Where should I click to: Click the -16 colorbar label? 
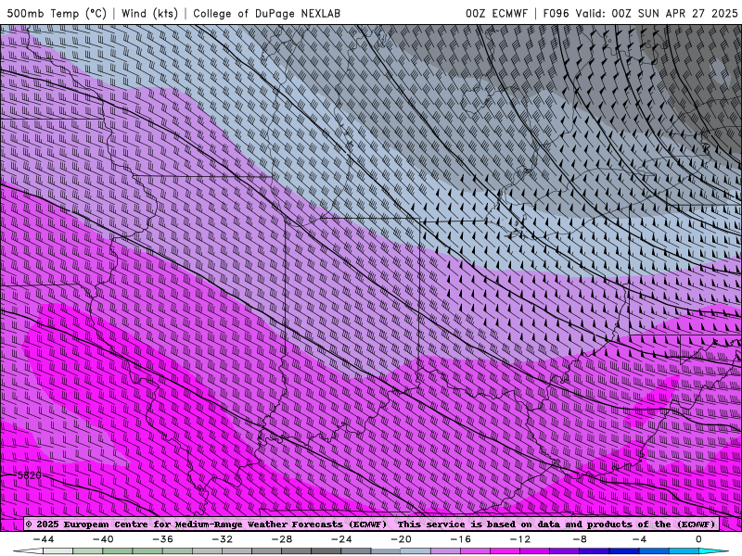coord(461,539)
